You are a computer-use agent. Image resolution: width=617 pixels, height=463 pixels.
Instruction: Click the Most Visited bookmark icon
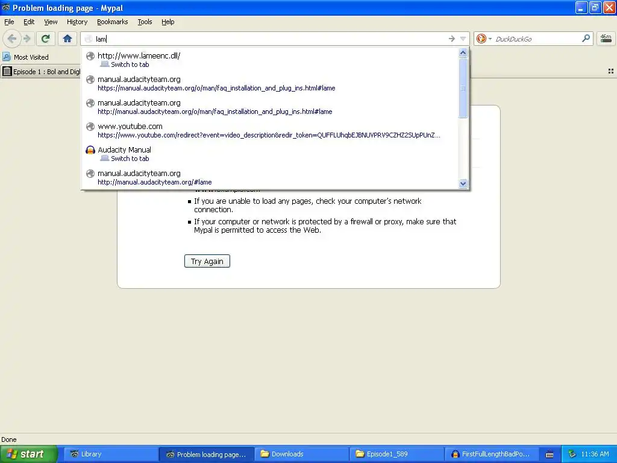pyautogui.click(x=6, y=57)
